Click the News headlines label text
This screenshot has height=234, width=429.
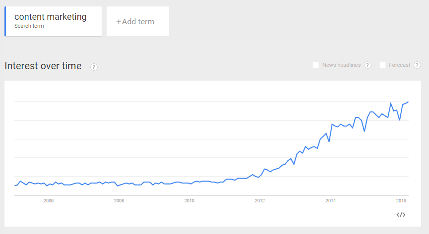pos(341,65)
